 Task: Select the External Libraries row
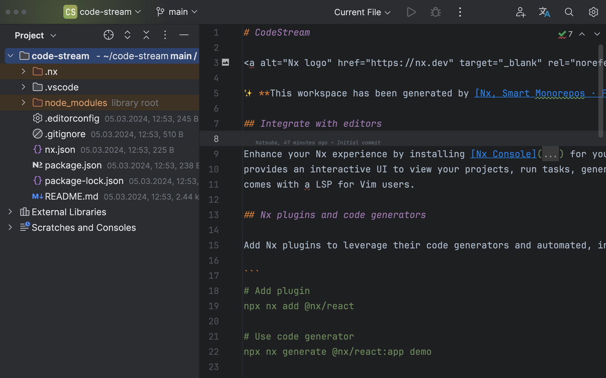pyautogui.click(x=100, y=212)
